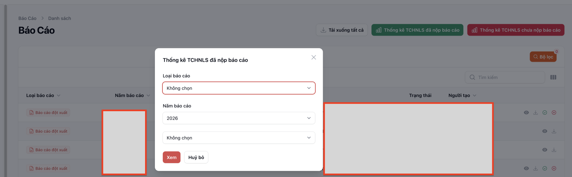
Task: Download the third row's report
Action: pyautogui.click(x=554, y=150)
